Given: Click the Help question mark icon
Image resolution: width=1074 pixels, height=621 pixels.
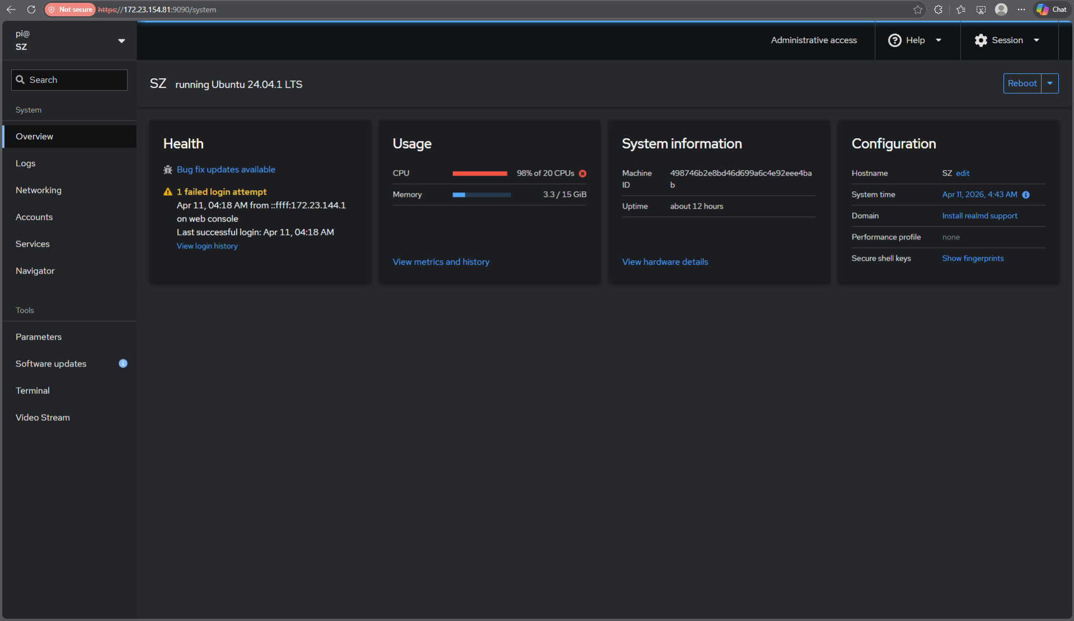Looking at the screenshot, I should pos(894,40).
